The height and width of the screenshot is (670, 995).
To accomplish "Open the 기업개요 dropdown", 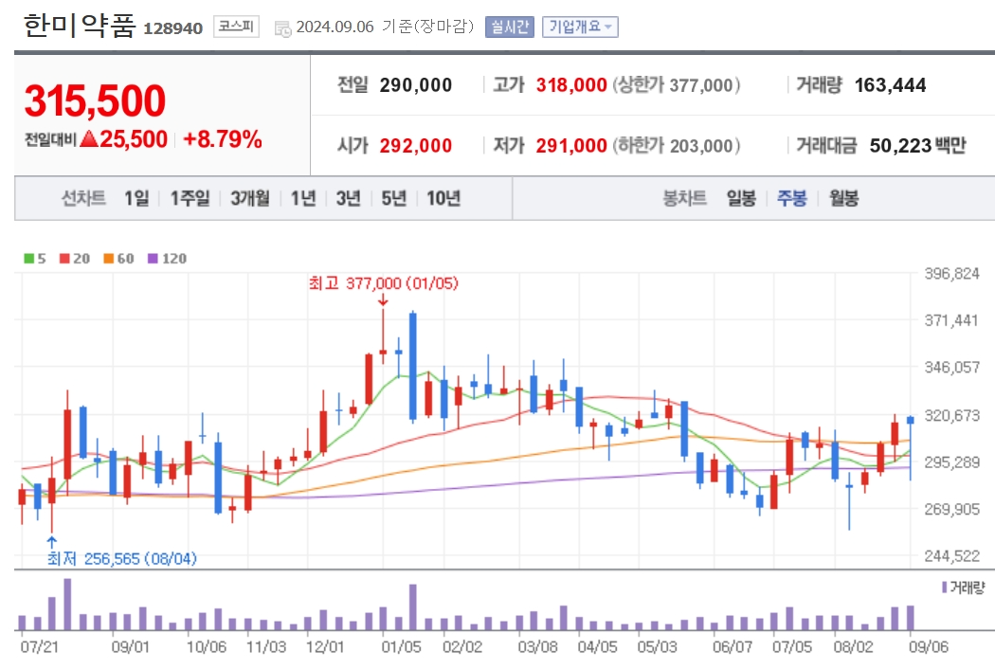I will pos(580,27).
